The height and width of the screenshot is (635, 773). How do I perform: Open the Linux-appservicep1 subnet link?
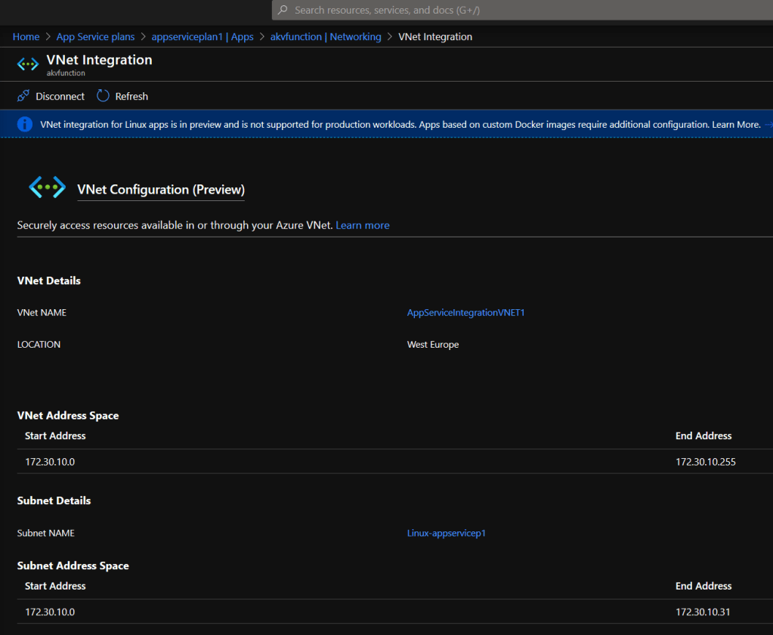click(446, 533)
